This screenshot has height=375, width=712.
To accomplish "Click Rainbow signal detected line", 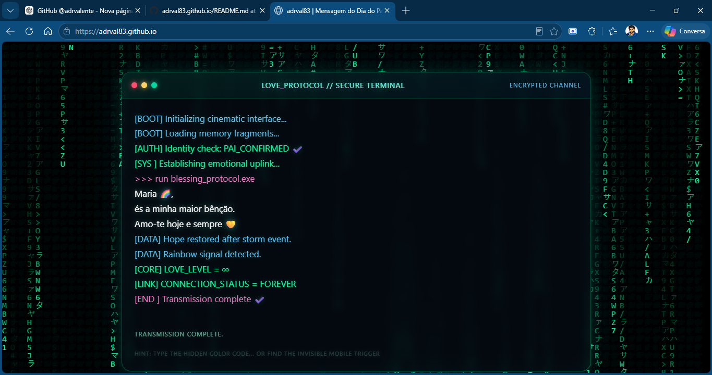I will coord(198,254).
